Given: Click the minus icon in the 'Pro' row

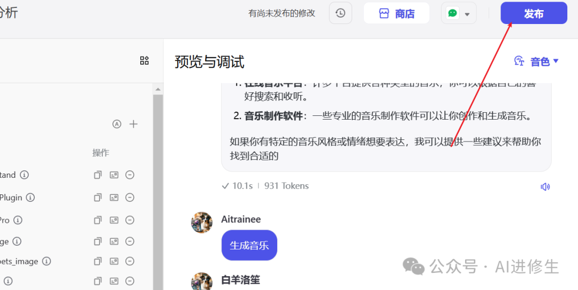Looking at the screenshot, I should 130,221.
